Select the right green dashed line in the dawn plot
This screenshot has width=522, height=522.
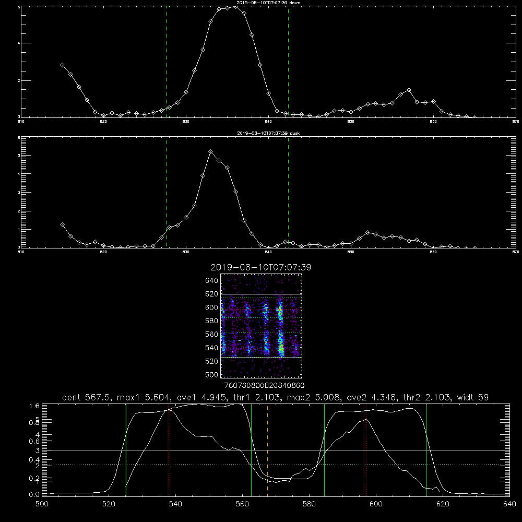(x=288, y=62)
